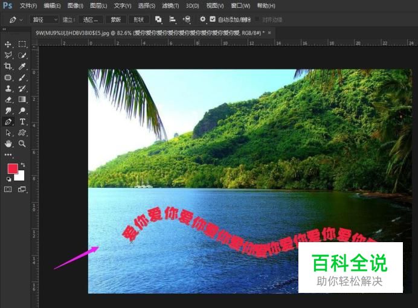Viewport: 418px width, 308px height.
Task: Select the Smudge tool
Action: (x=8, y=111)
